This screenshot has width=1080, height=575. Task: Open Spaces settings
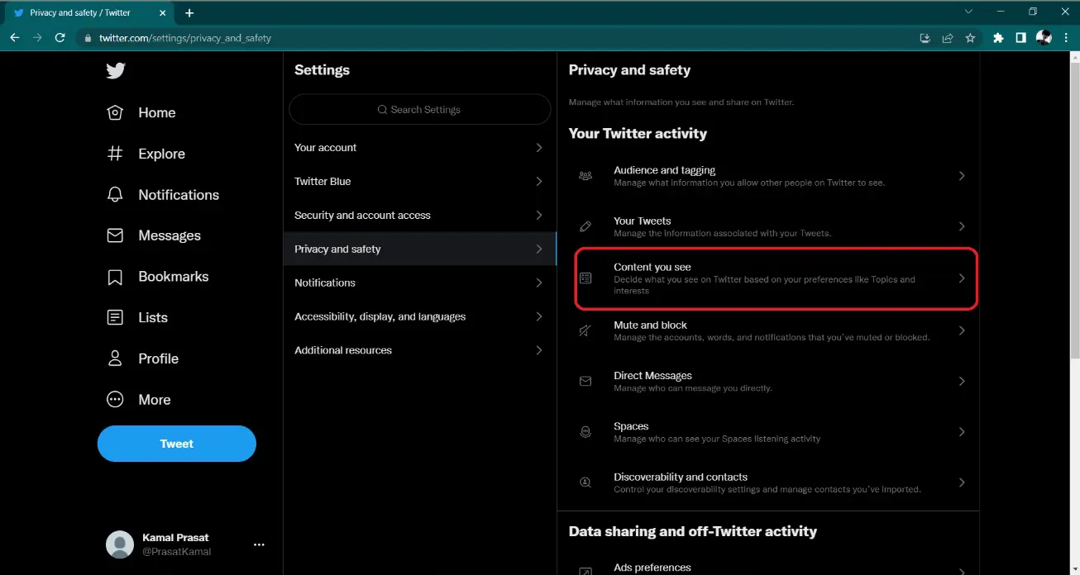(768, 432)
